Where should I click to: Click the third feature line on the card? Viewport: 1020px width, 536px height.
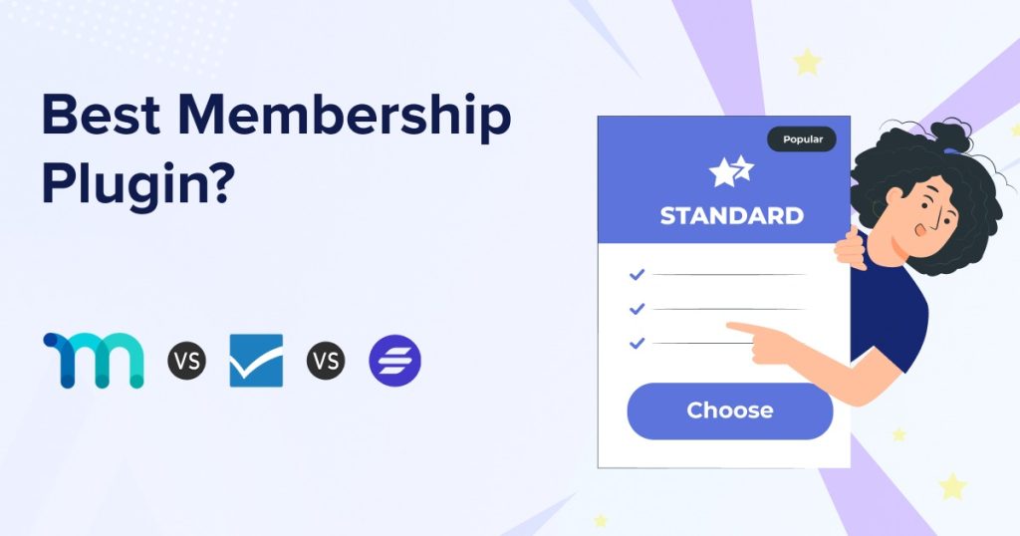pyautogui.click(x=697, y=344)
